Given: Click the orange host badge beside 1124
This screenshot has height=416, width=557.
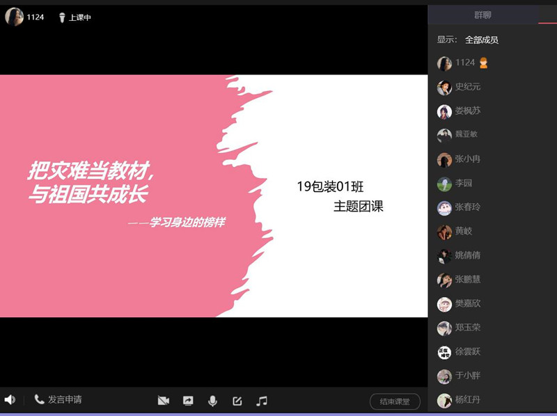Looking at the screenshot, I should 484,63.
